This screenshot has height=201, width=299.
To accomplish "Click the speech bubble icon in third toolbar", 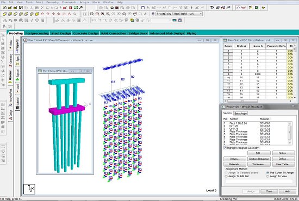I will click(x=126, y=20).
